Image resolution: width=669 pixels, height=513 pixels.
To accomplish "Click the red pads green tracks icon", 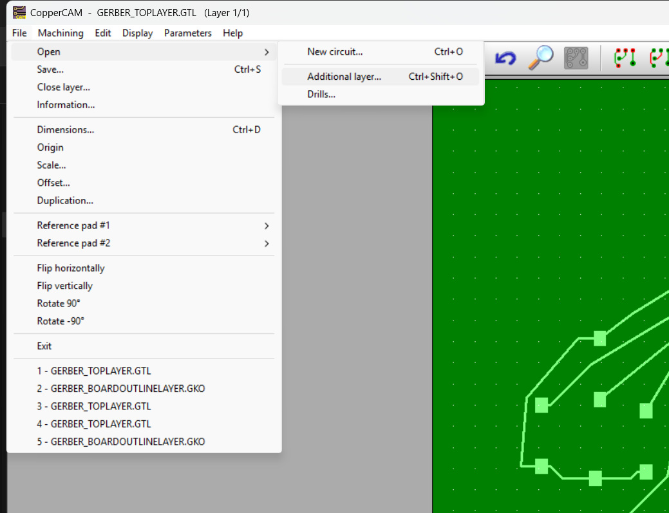I will [x=625, y=58].
